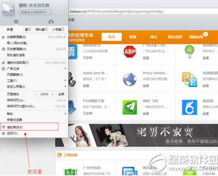Click the blue globe Proxy Switch icon
This screenshot has width=218, height=176.
coord(130,79)
